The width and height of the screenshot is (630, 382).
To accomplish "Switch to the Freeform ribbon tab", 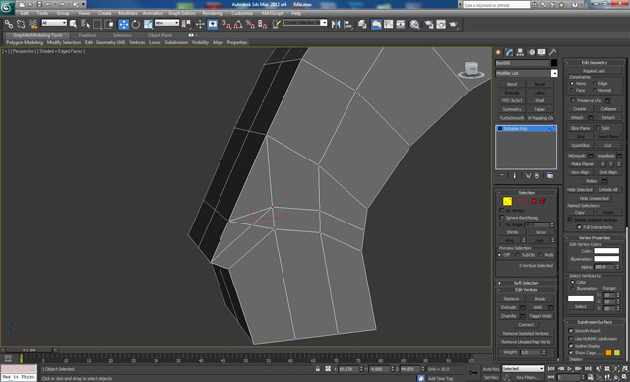I will [88, 35].
